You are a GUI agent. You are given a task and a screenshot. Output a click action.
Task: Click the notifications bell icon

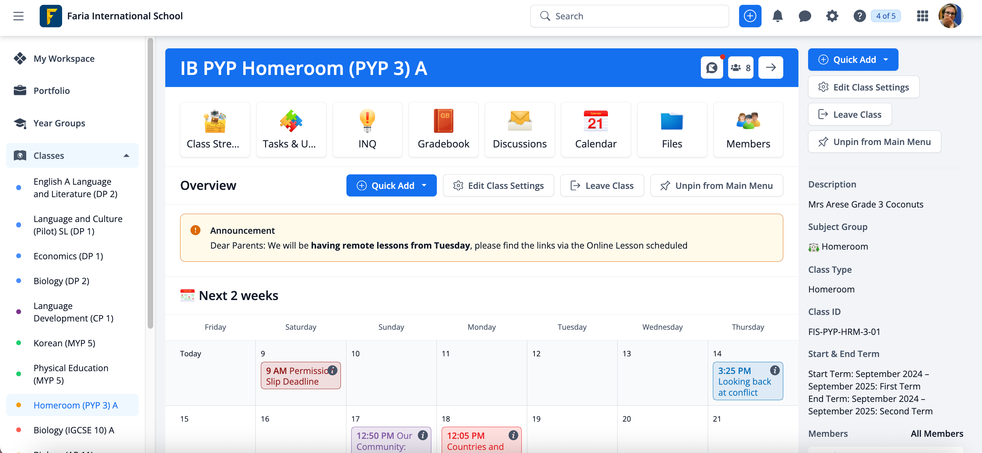(777, 16)
